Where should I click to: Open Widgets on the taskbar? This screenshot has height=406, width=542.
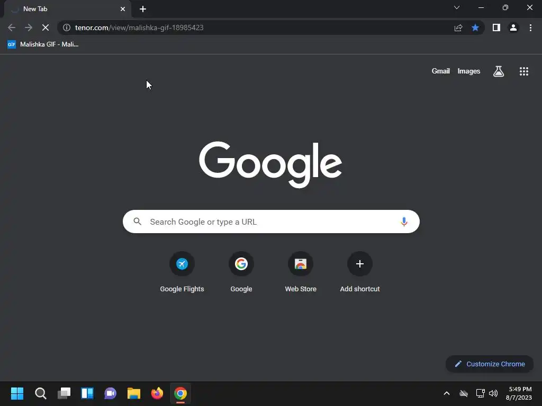[87, 393]
